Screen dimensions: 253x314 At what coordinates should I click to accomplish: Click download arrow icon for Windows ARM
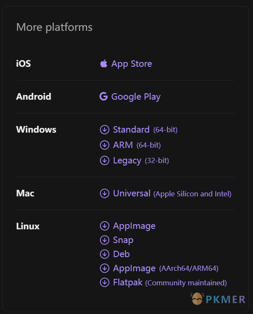pos(105,145)
